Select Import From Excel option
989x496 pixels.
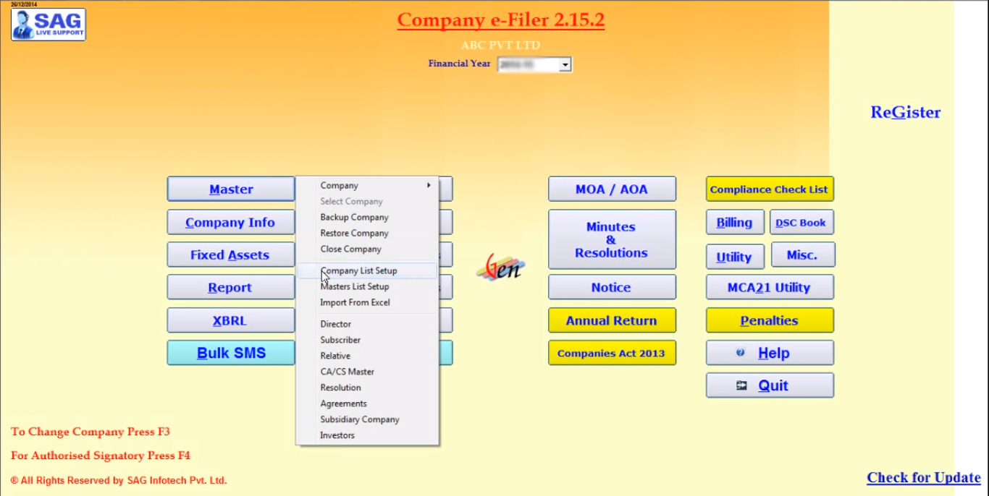(x=355, y=303)
